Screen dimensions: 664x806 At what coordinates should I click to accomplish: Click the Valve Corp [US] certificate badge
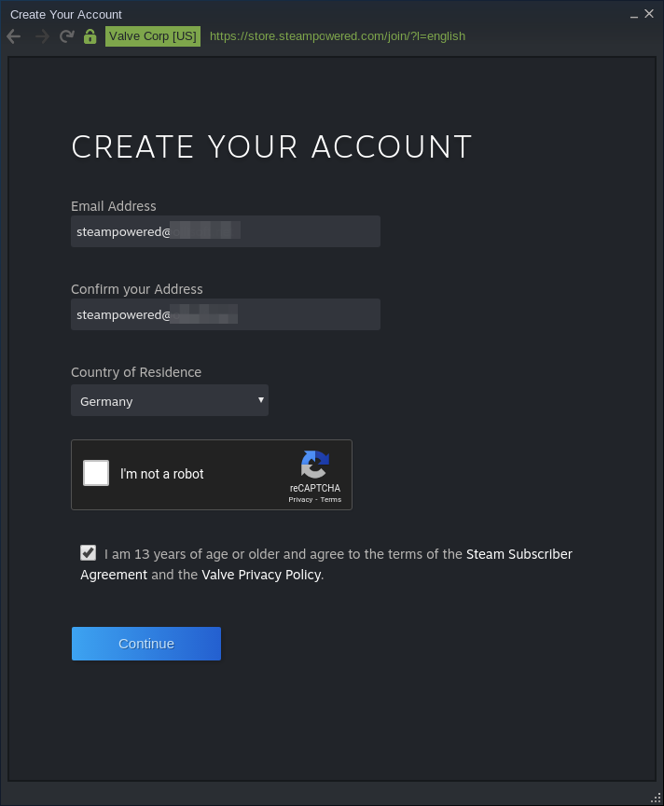(153, 36)
